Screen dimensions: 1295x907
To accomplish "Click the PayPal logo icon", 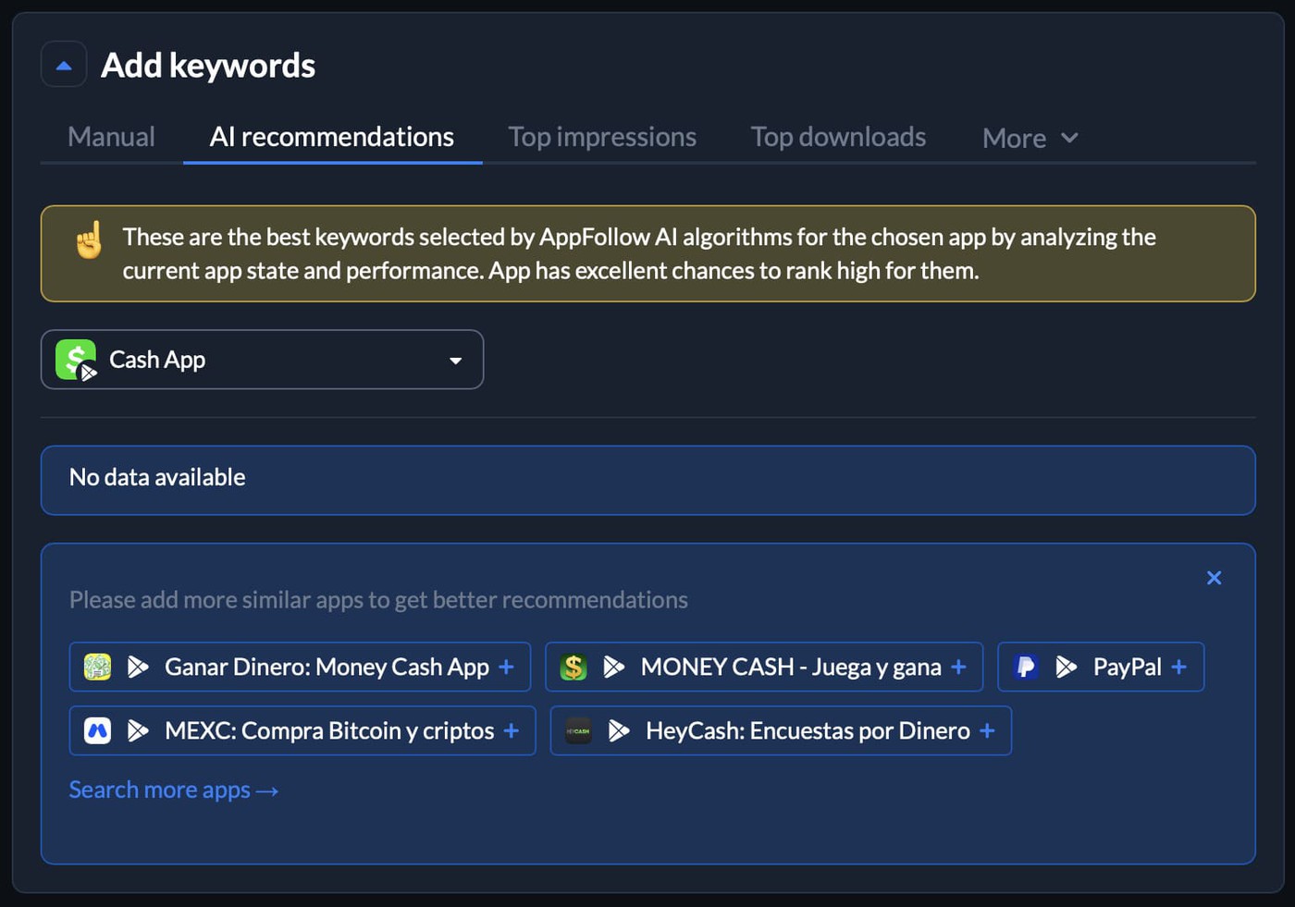I will (1026, 667).
